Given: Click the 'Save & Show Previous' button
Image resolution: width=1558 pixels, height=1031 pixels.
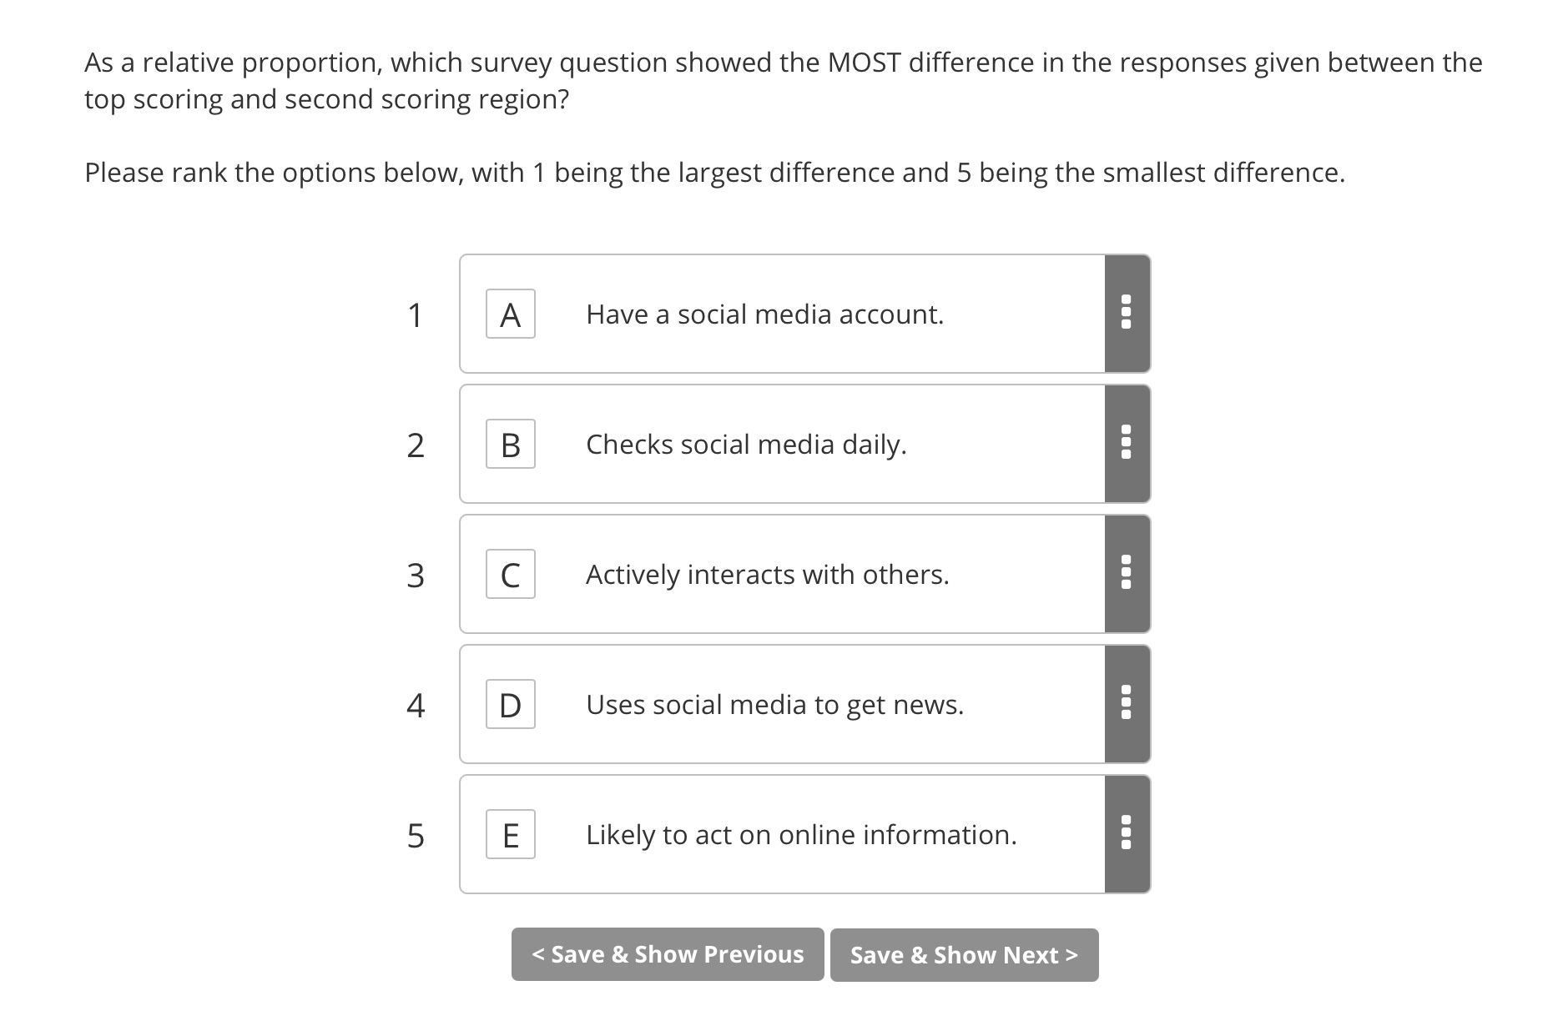Looking at the screenshot, I should click(667, 954).
